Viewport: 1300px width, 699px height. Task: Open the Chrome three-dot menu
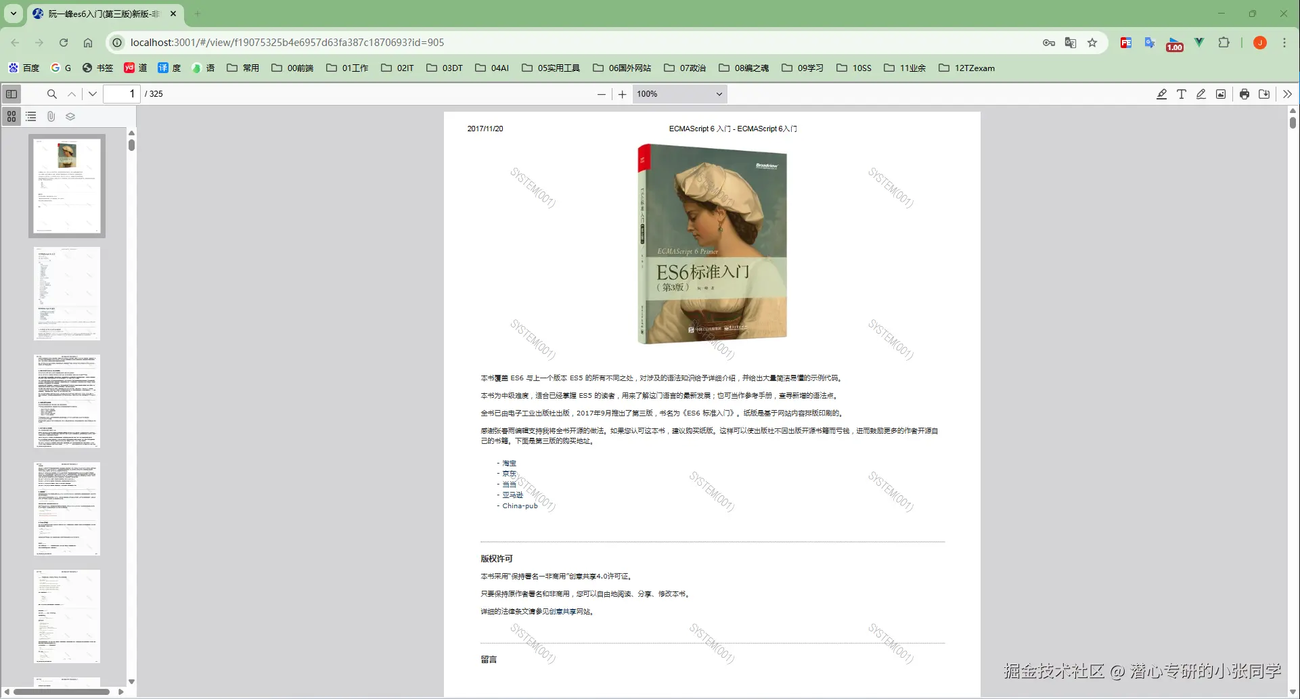point(1284,43)
